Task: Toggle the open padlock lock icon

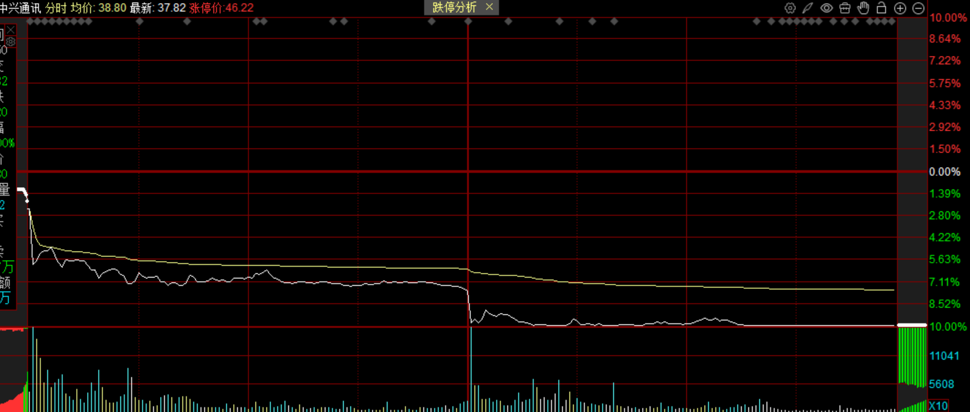Action: tap(881, 8)
